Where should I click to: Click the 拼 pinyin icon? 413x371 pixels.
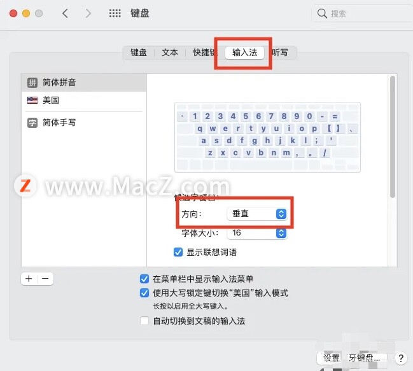[32, 83]
